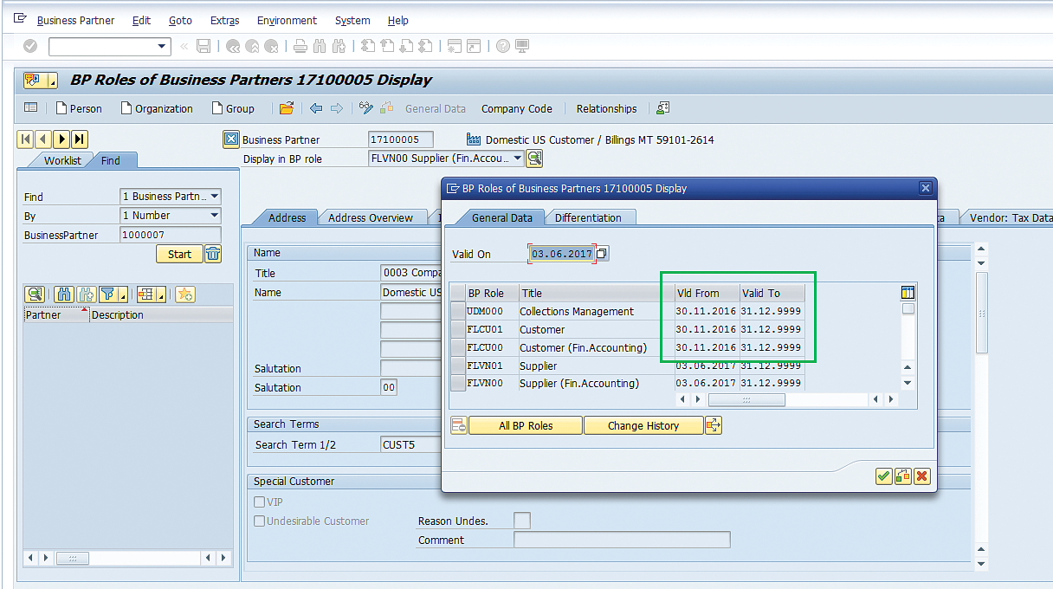Viewport: 1053px width, 589px height.
Task: Click the trash icon beside Start button
Action: [x=213, y=254]
